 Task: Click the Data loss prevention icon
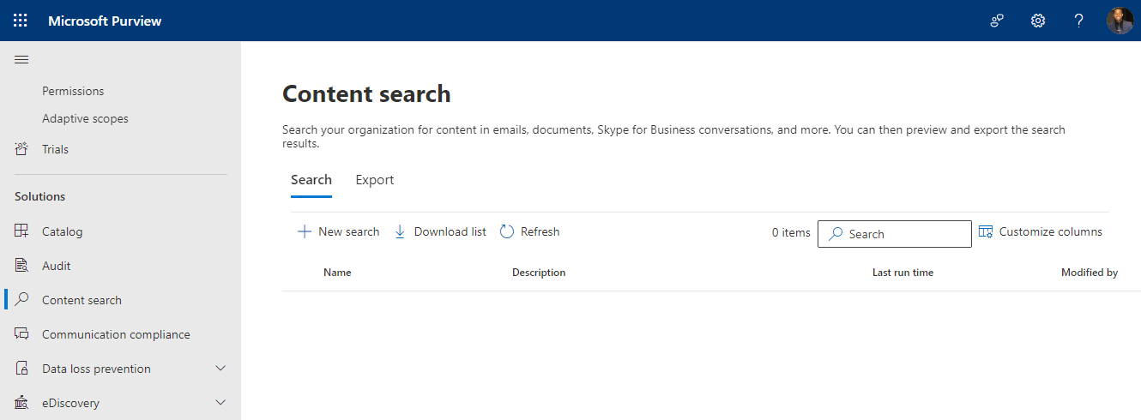pos(21,369)
